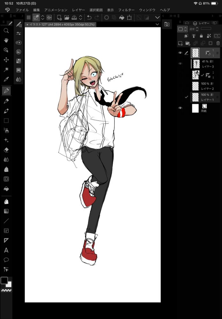222x319 pixels.
Task: Select the Frame border panel tool
Action: tap(6, 231)
